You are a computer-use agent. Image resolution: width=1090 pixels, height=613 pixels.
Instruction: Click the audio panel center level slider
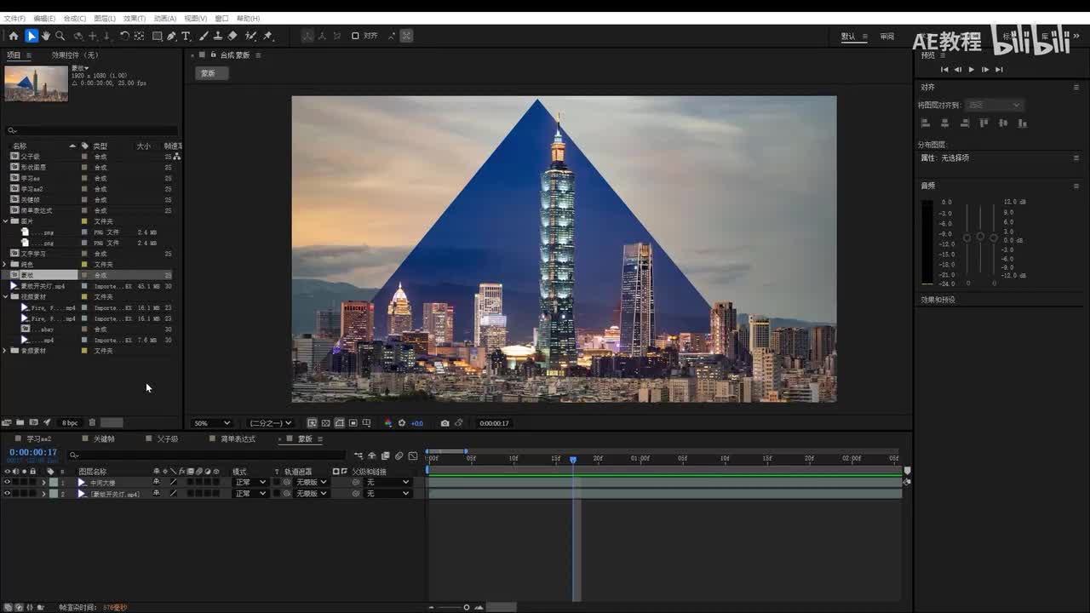[x=980, y=236]
